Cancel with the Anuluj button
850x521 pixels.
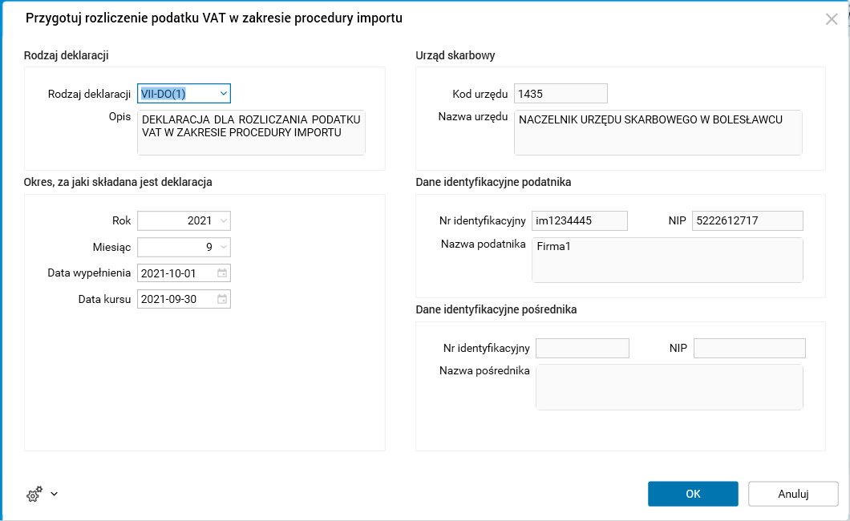point(793,494)
